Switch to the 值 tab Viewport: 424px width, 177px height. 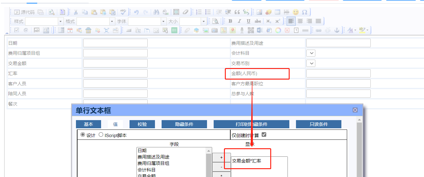click(x=115, y=124)
